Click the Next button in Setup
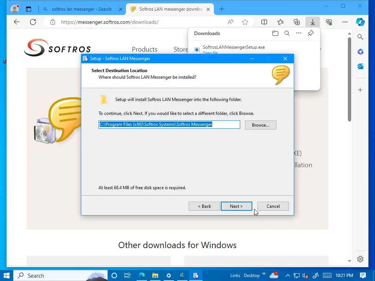 (x=236, y=206)
